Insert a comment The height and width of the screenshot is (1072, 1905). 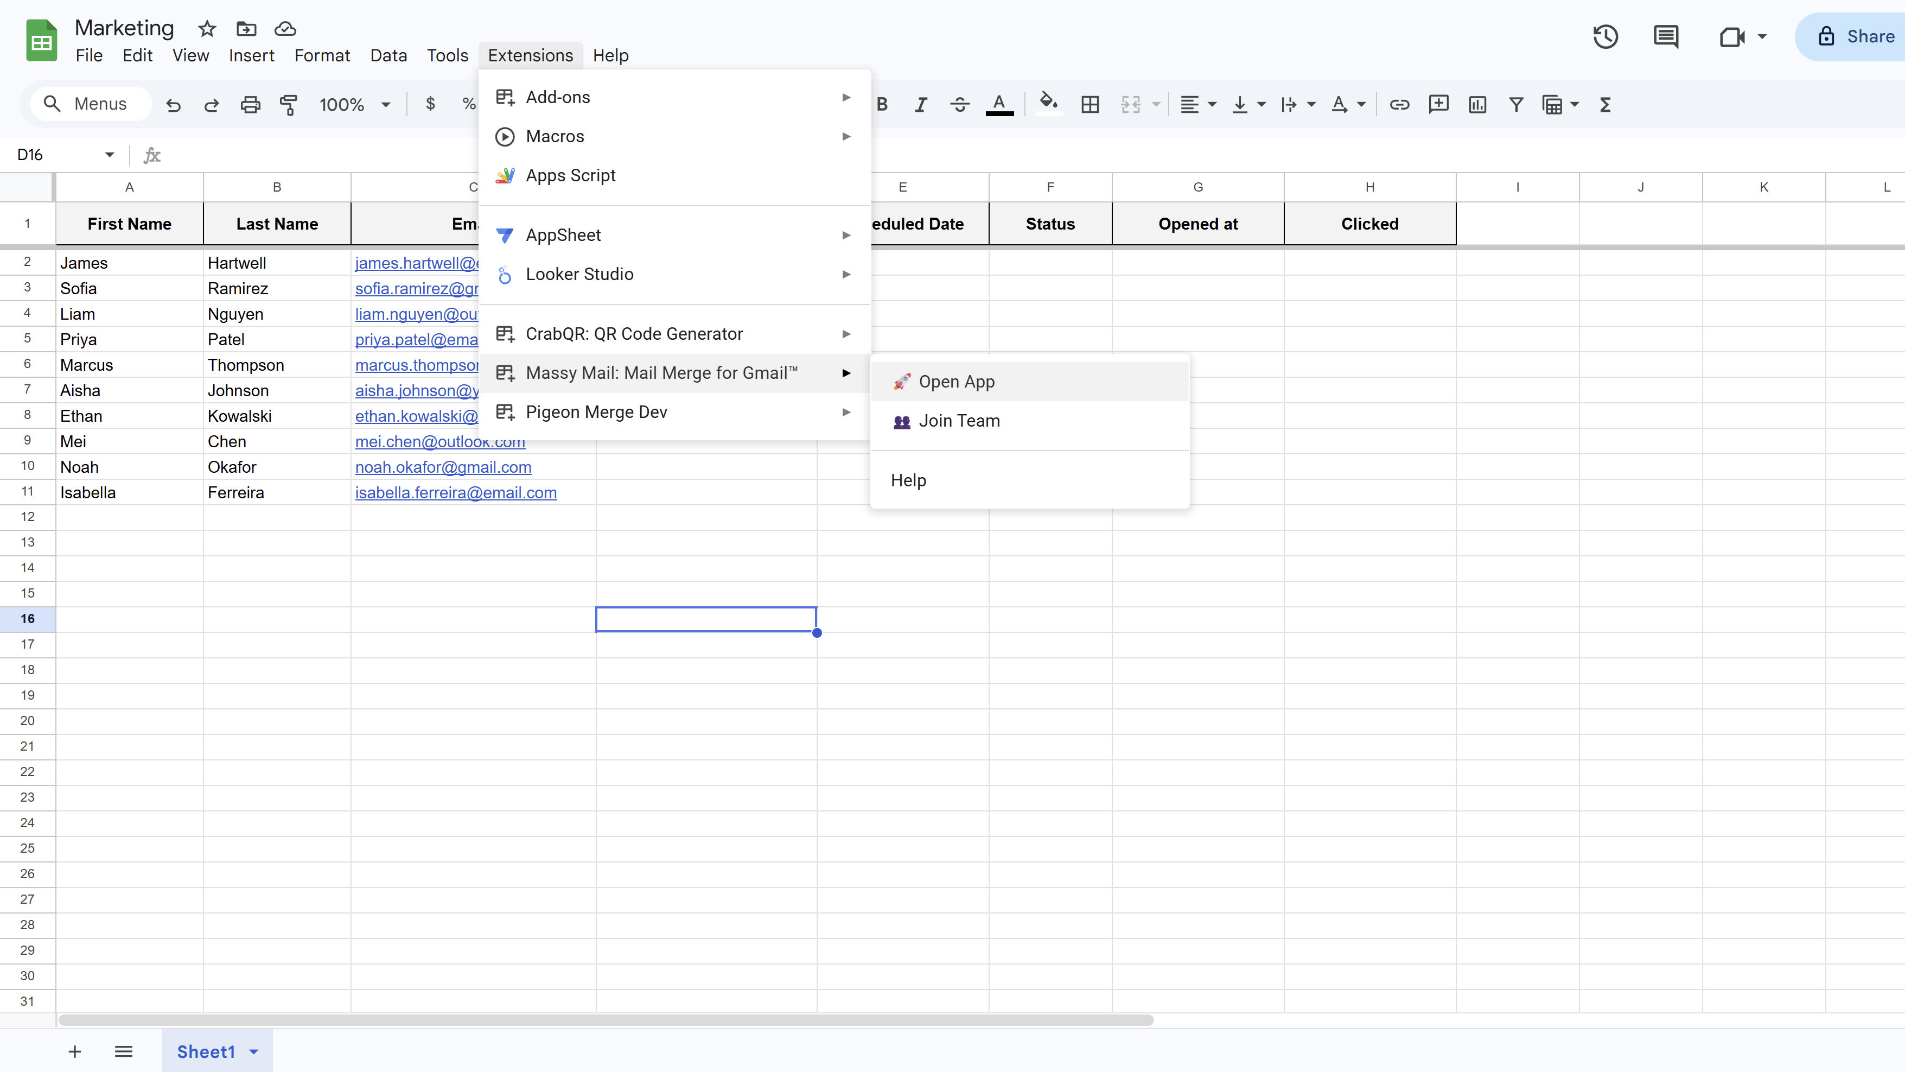[1439, 104]
